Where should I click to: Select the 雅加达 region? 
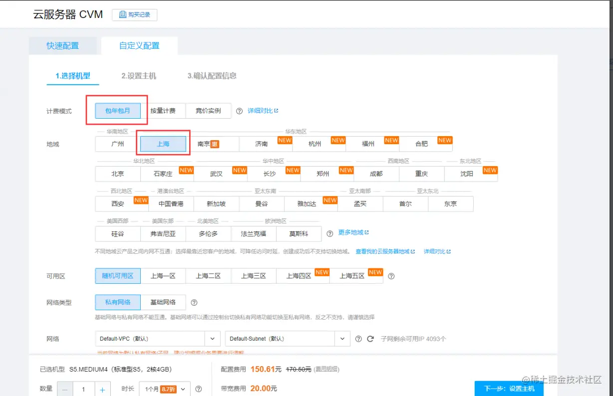pos(311,203)
